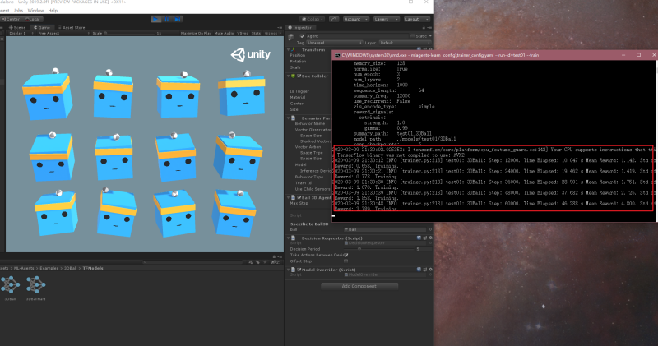658x346 pixels.
Task: Collapse the Behavior Parameters component
Action: click(x=289, y=118)
